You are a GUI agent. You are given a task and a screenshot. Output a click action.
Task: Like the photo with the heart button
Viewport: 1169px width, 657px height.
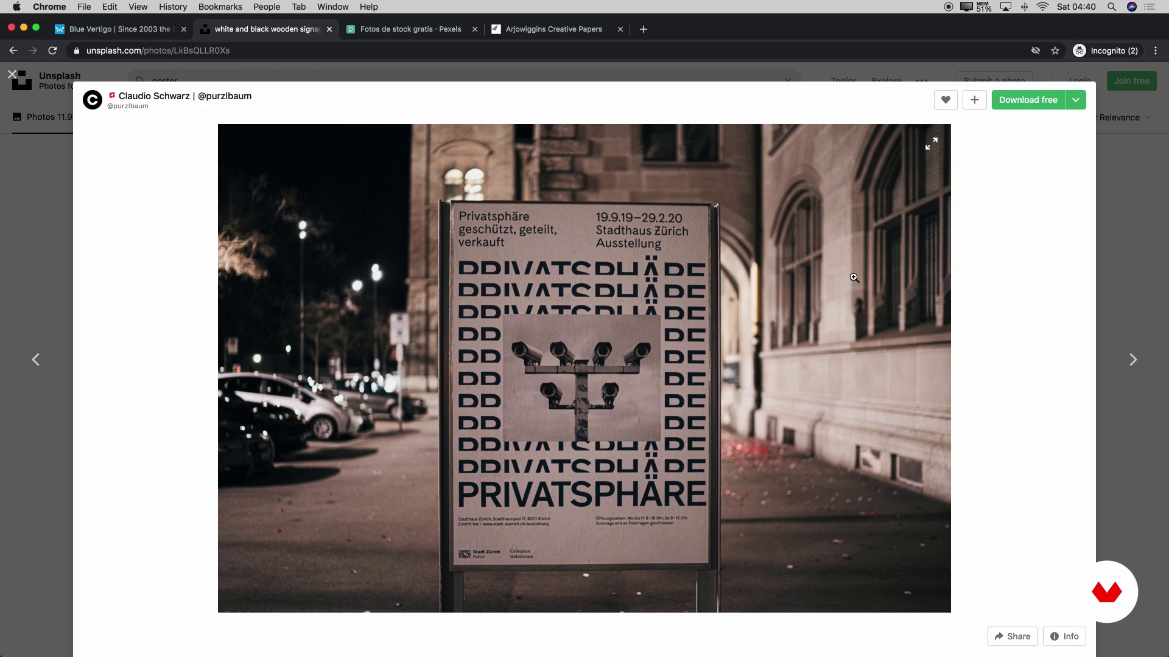(x=946, y=100)
